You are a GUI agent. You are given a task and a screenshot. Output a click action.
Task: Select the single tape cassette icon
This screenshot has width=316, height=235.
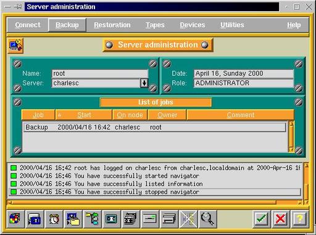[111, 219]
